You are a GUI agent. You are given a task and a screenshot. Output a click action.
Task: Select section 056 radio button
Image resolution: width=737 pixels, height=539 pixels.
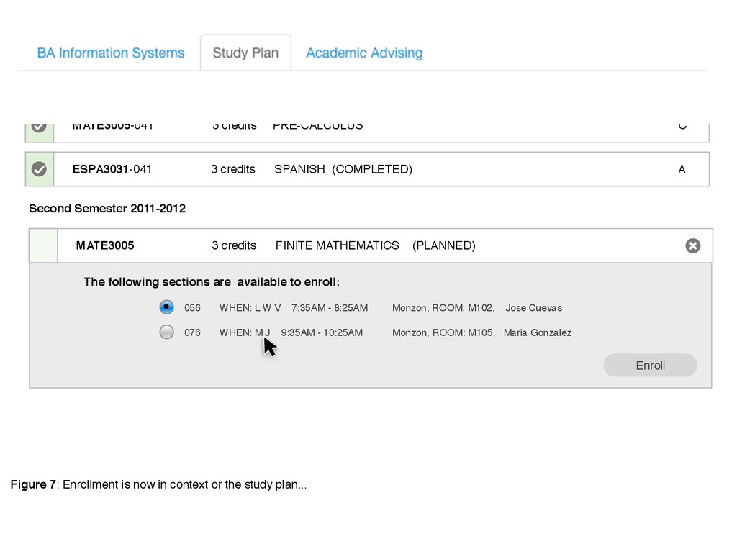(166, 307)
